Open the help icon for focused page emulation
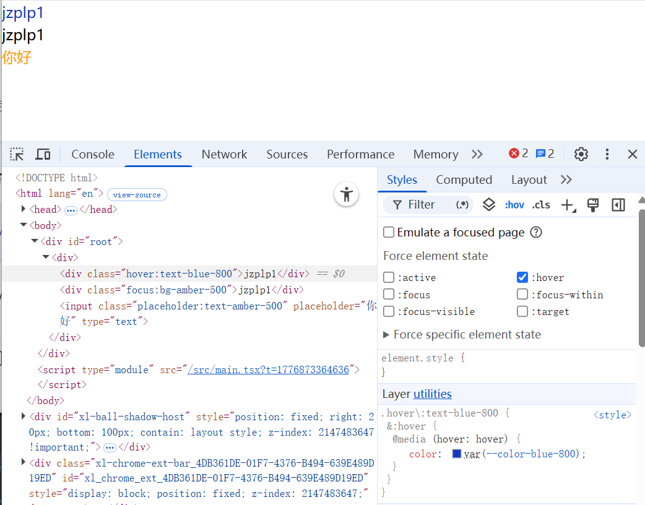 tap(536, 232)
